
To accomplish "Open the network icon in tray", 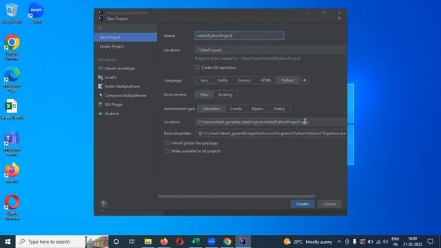I will click(x=378, y=242).
